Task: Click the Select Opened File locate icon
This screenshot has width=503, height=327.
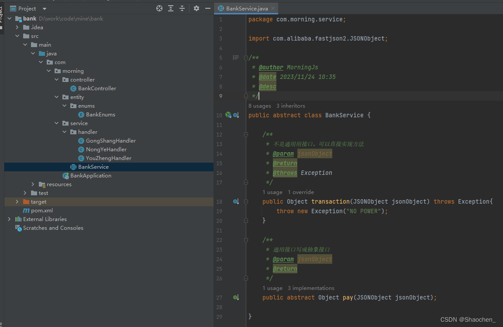Action: 159,8
